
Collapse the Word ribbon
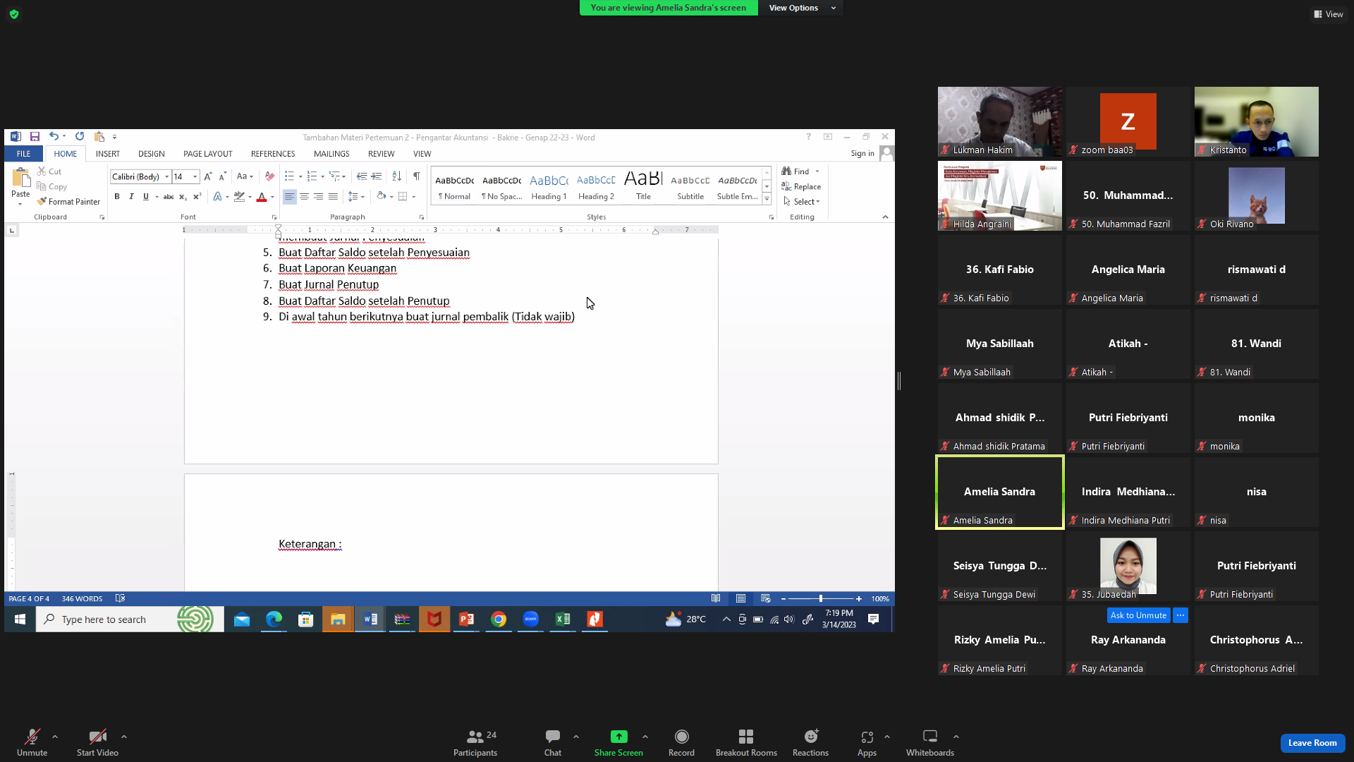pos(885,217)
